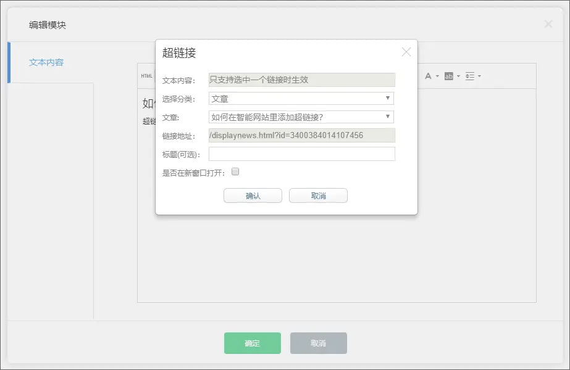
Task: Click the text background color ab icon
Action: point(449,76)
